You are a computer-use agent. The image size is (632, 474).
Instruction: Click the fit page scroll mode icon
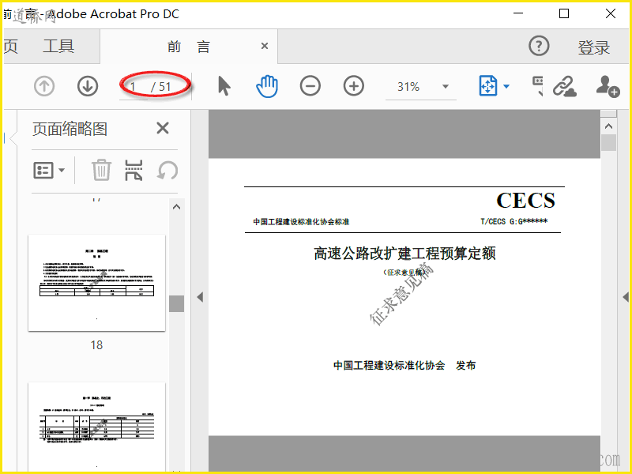tap(488, 86)
